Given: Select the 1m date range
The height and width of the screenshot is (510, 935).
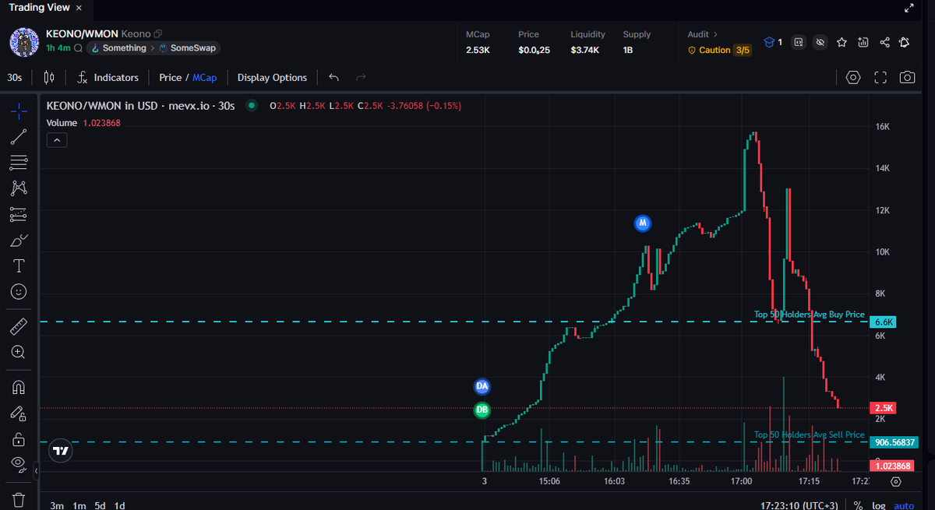Looking at the screenshot, I should (x=79, y=505).
